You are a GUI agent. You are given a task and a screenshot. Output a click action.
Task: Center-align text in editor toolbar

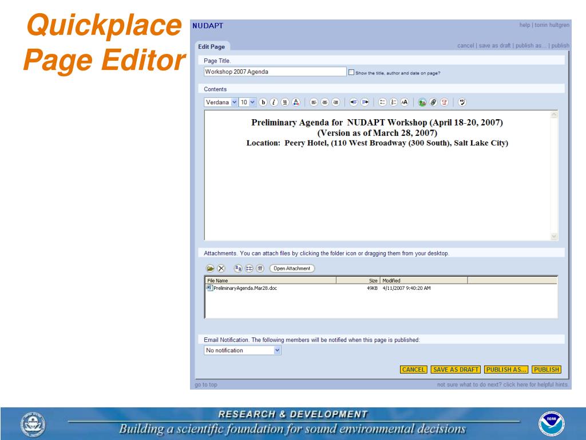325,102
